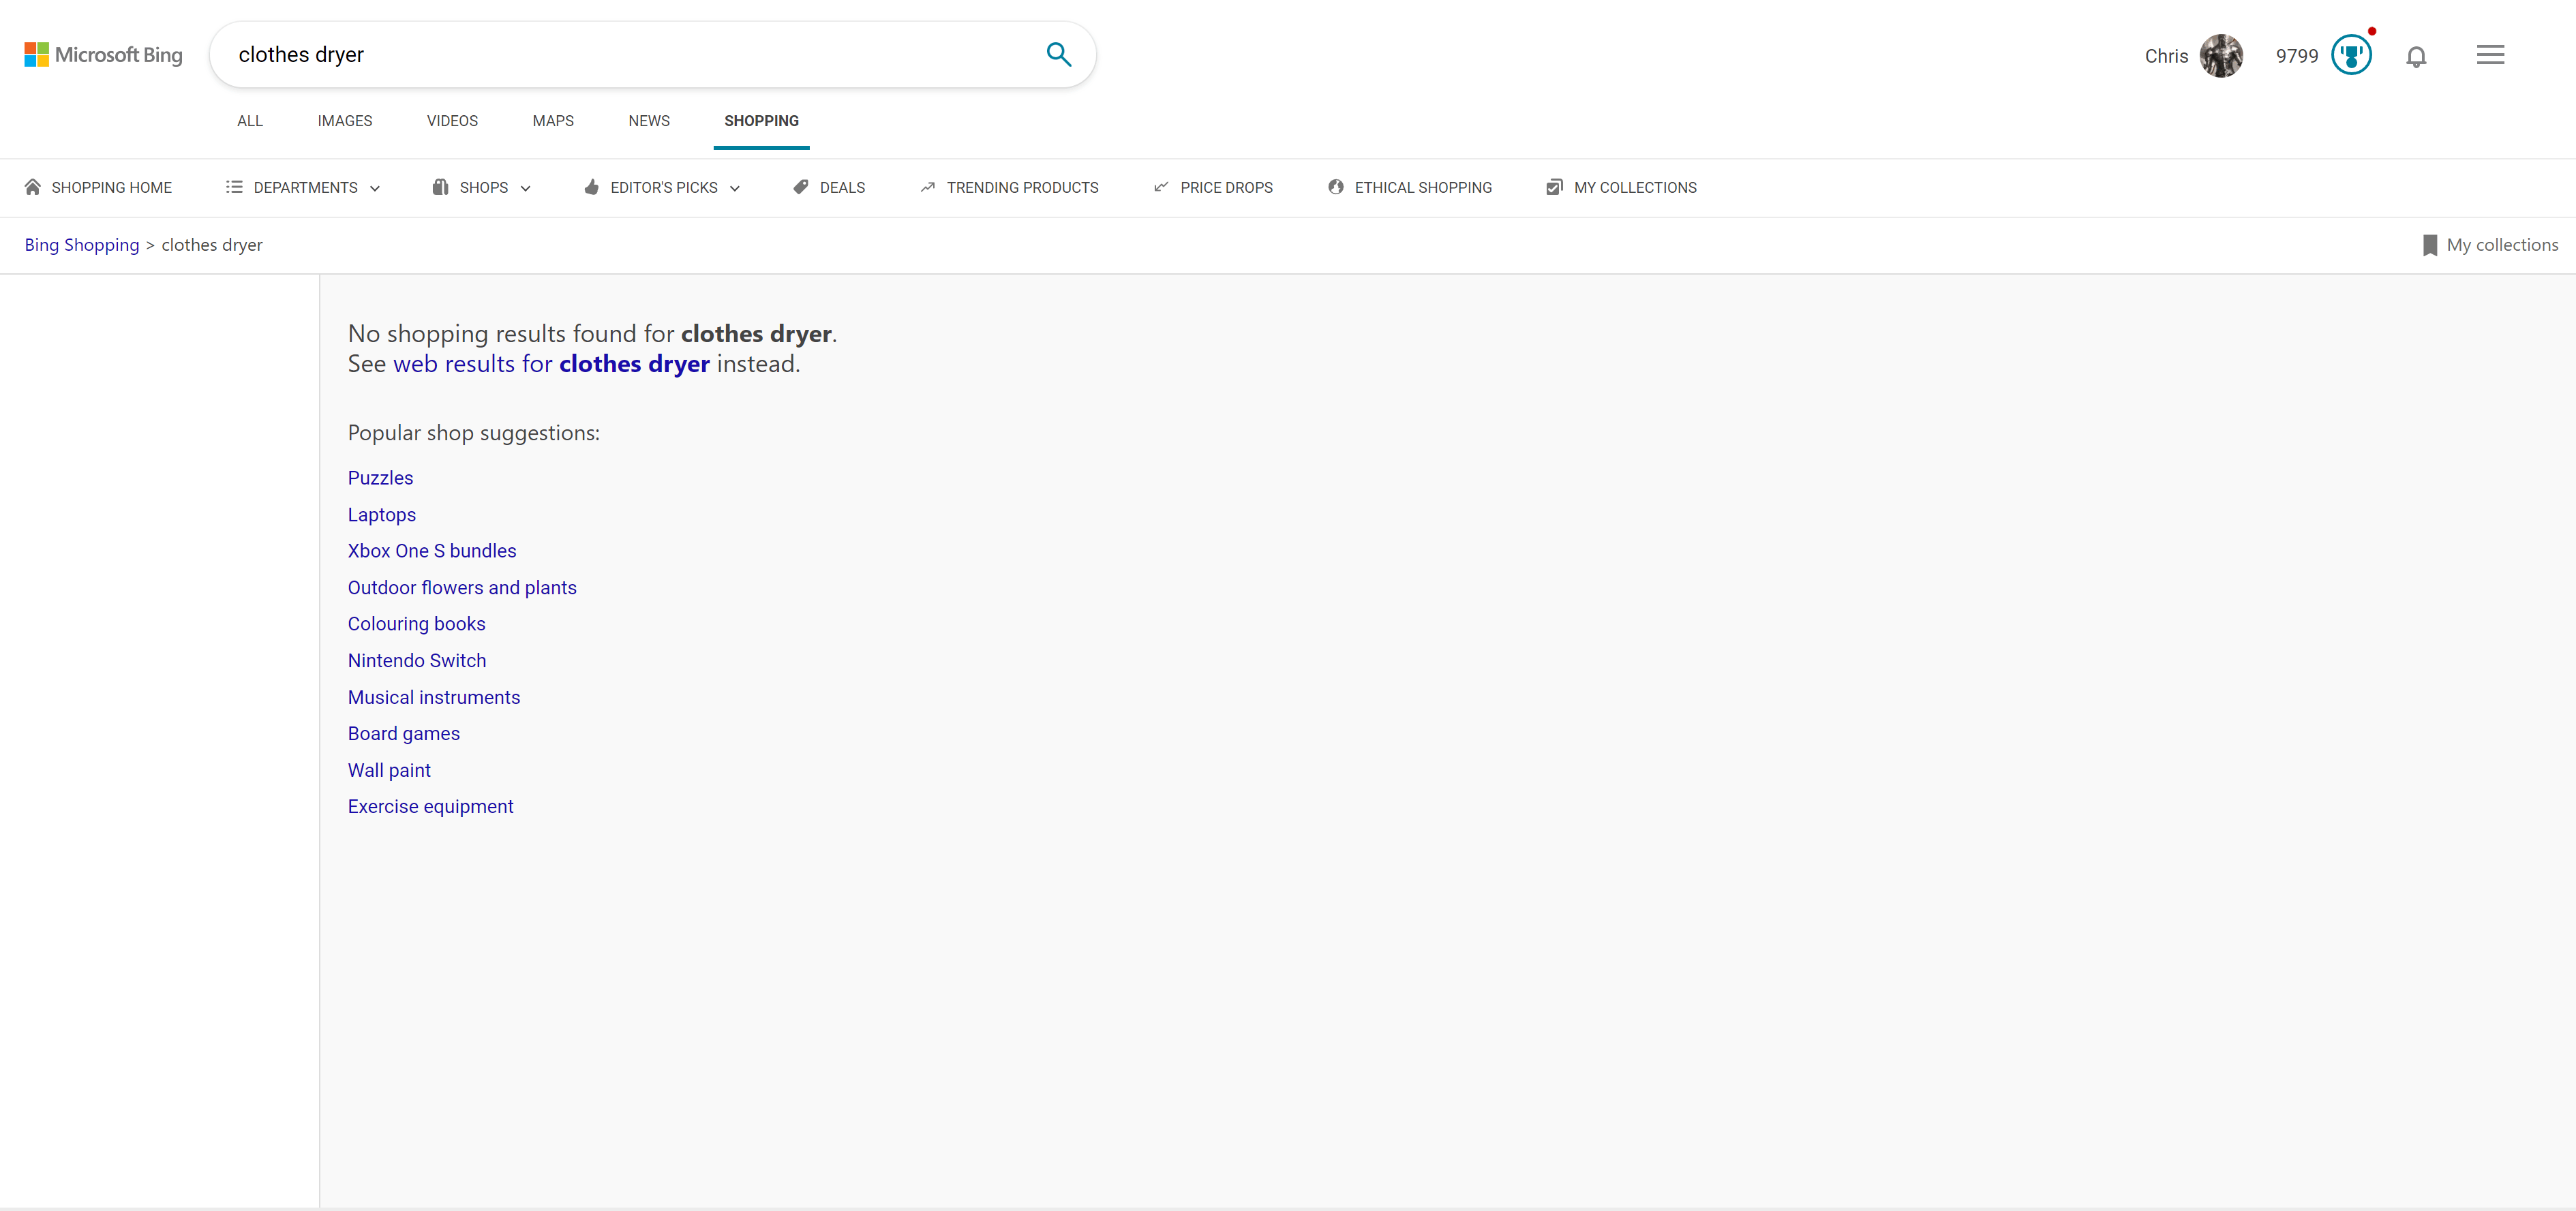Screen dimensions: 2576x1211
Task: Select the Images tab
Action: click(x=345, y=120)
